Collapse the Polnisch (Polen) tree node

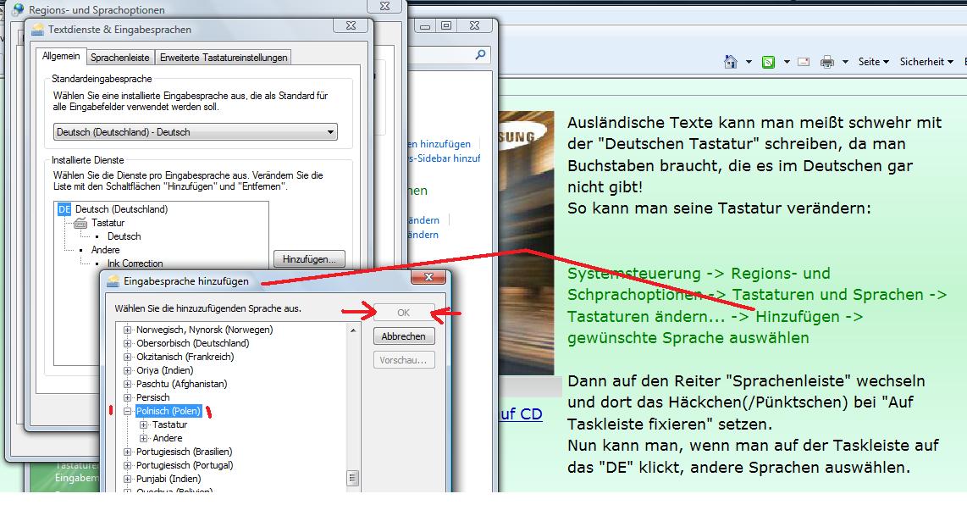click(x=128, y=411)
